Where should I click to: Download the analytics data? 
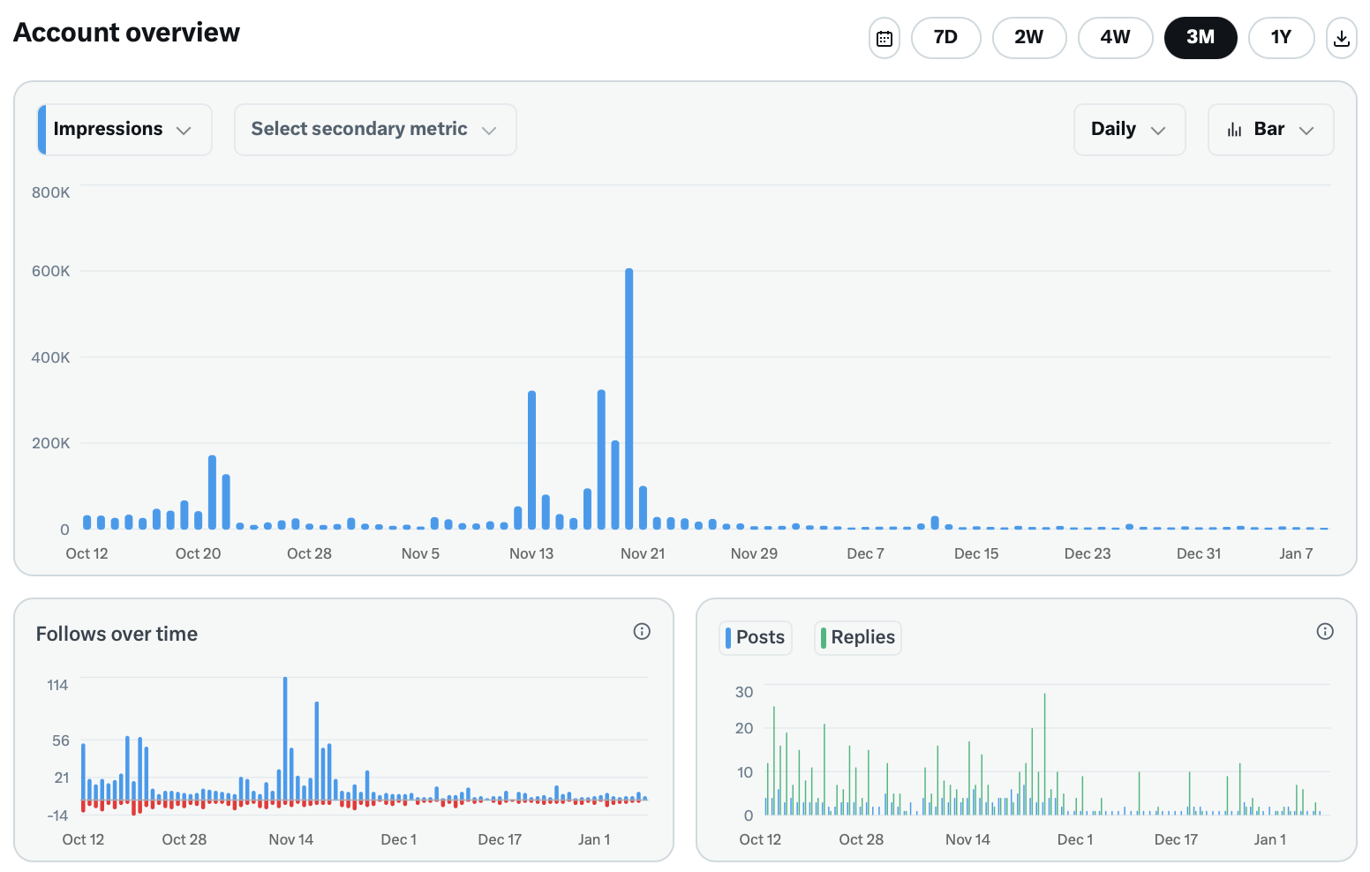tap(1341, 38)
